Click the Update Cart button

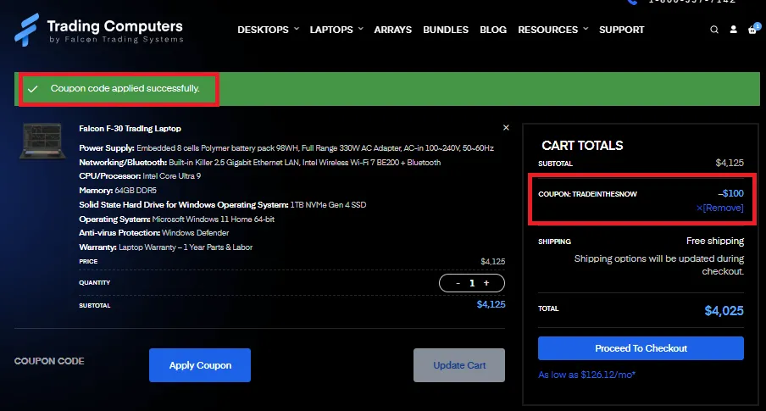[x=459, y=365]
